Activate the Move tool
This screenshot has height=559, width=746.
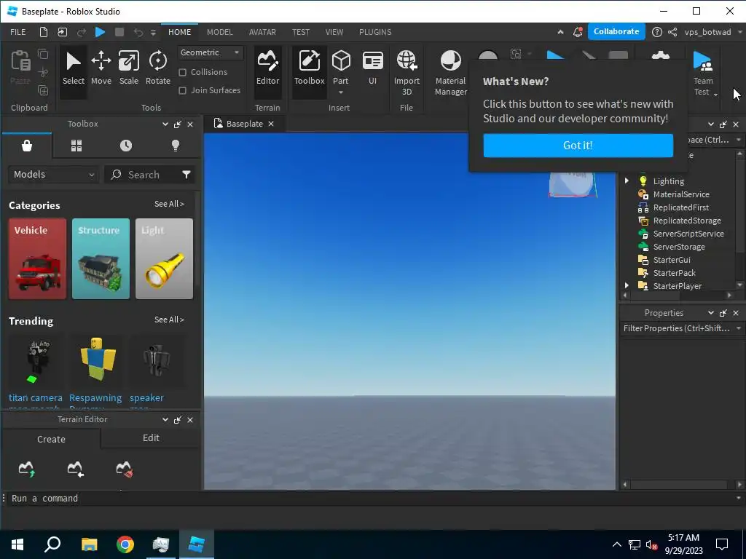point(101,69)
